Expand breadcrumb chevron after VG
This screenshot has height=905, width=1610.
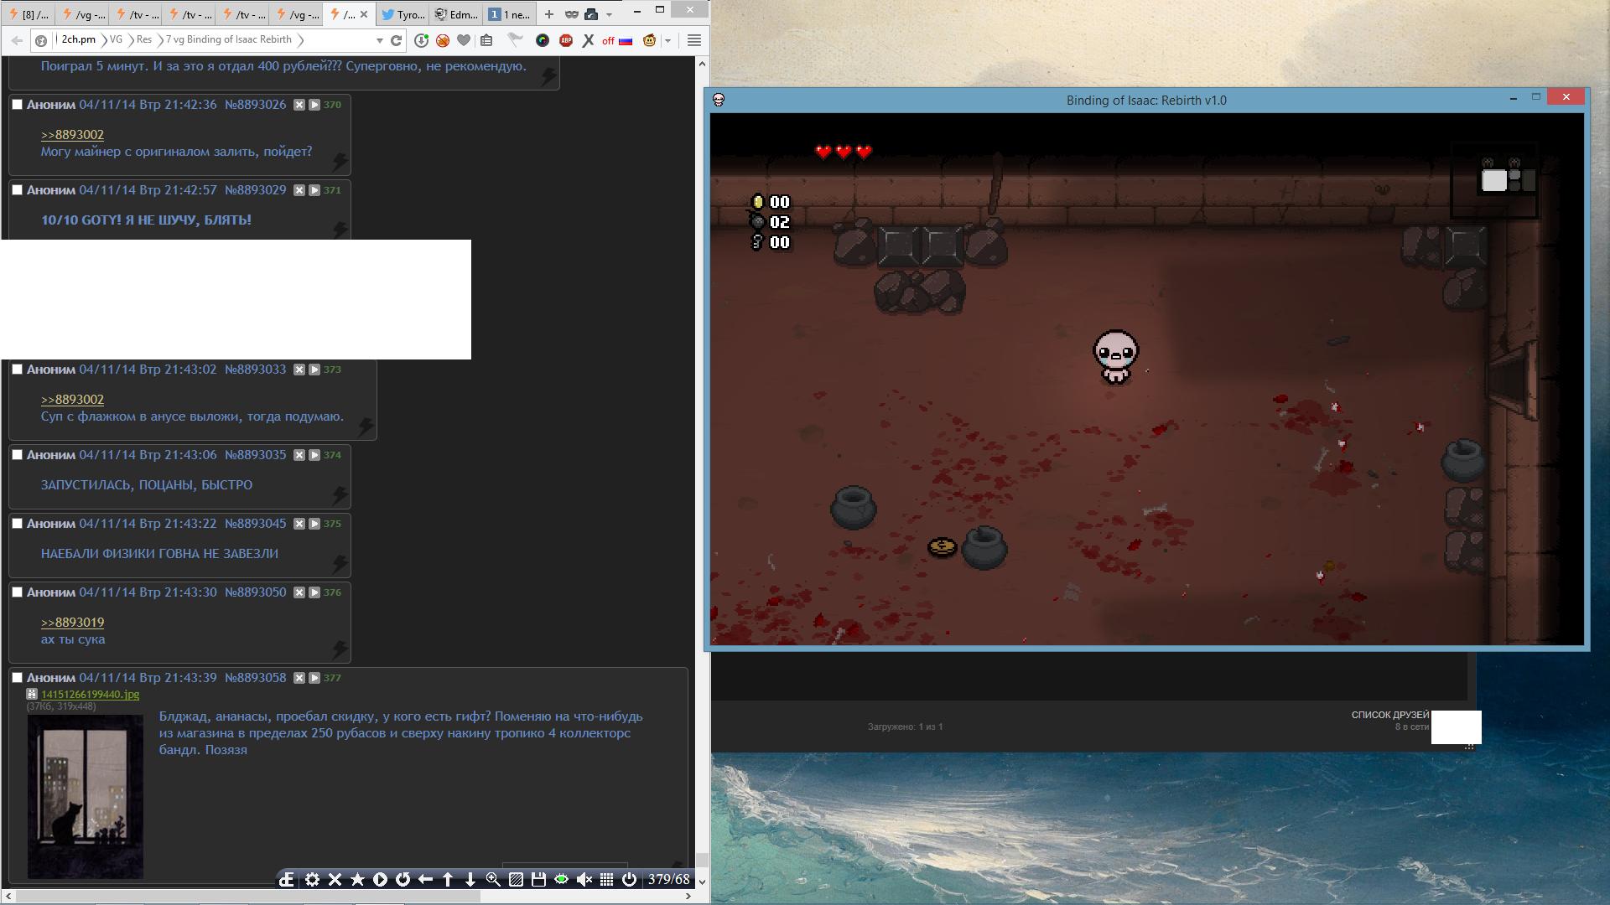[x=129, y=39]
